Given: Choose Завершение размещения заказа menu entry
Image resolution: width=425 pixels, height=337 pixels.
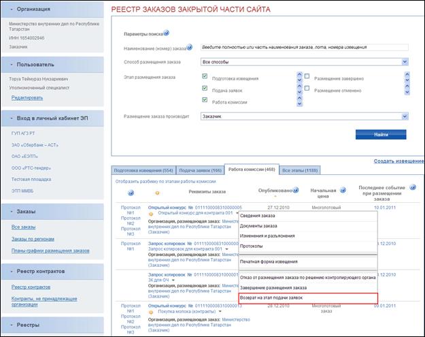Looking at the screenshot, I should 308,288.
